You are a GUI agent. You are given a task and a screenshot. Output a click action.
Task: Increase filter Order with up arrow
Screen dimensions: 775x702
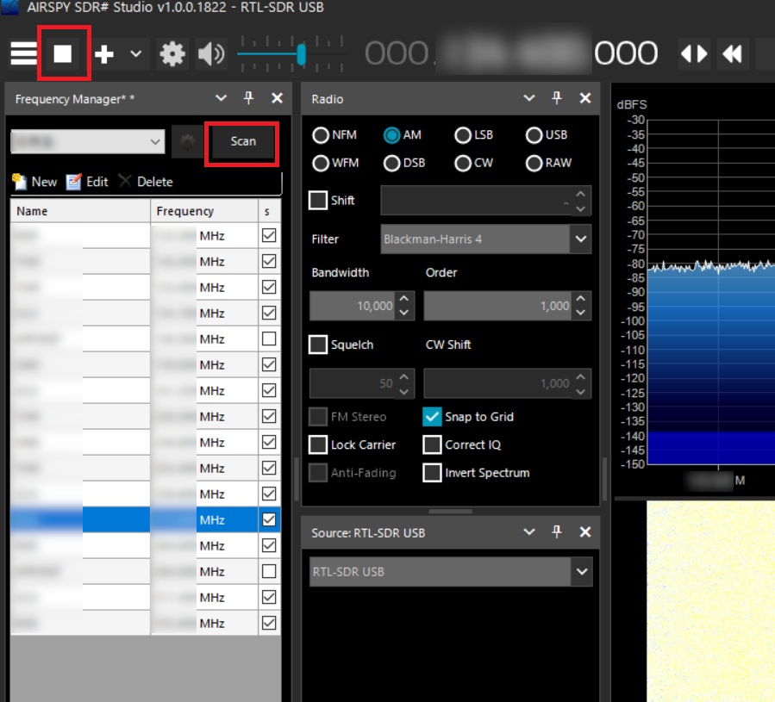(x=581, y=298)
